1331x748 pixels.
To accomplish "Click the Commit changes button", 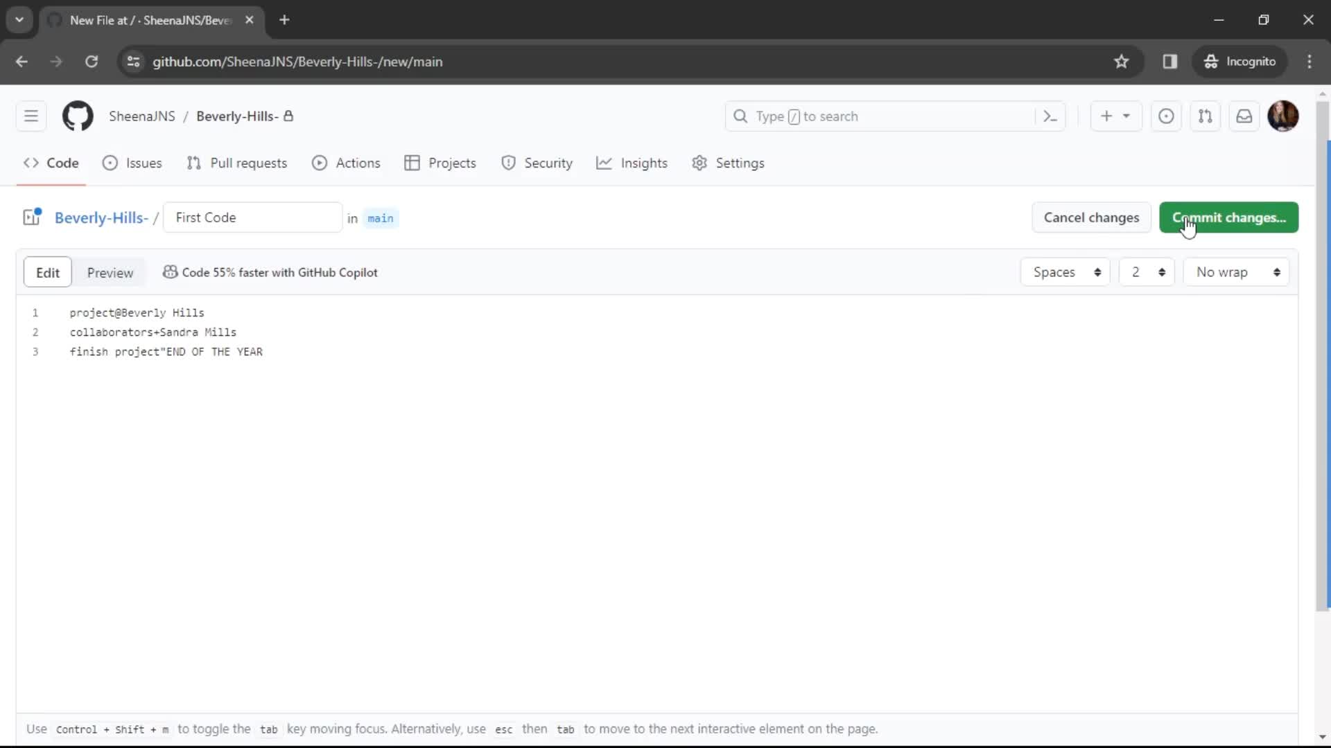I will [1228, 217].
